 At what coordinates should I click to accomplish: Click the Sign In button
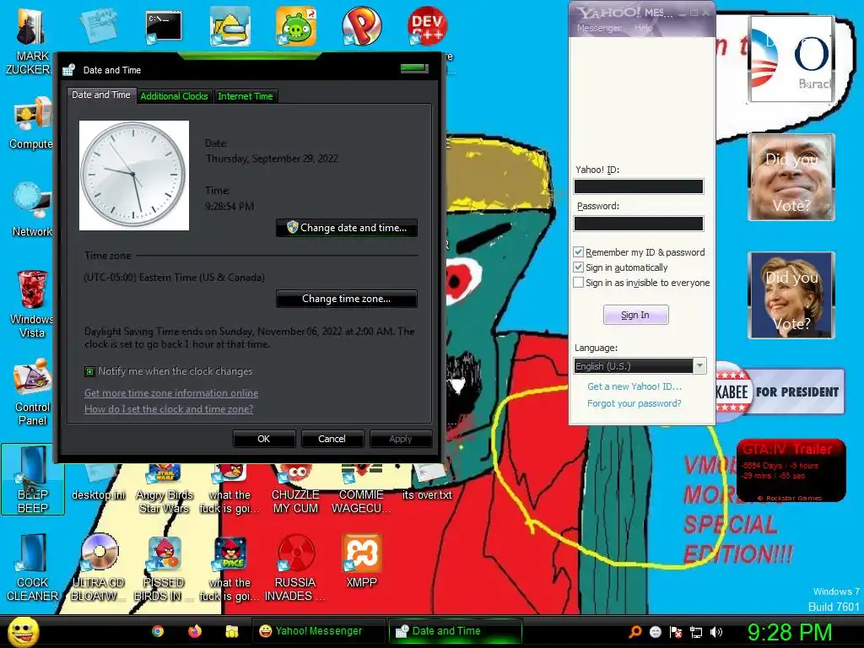(x=635, y=315)
